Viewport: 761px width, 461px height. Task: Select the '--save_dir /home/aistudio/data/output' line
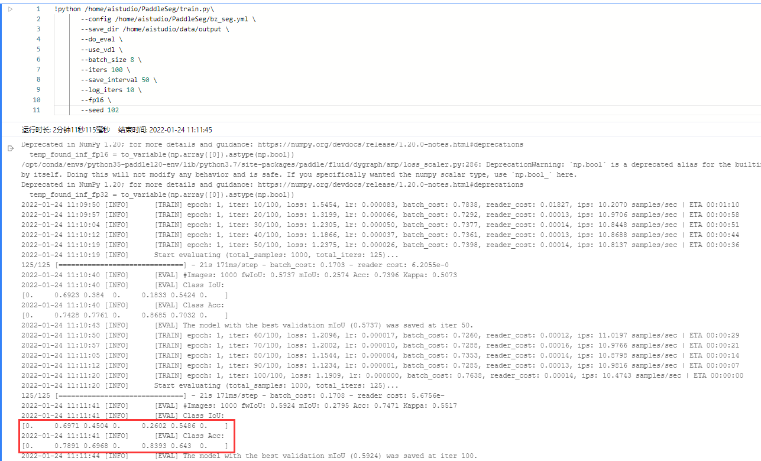[x=155, y=30]
